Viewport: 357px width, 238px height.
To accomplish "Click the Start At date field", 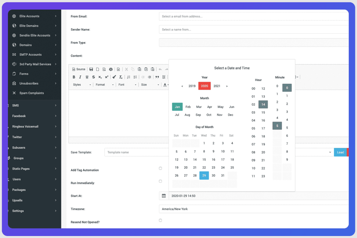I will coord(259,196).
